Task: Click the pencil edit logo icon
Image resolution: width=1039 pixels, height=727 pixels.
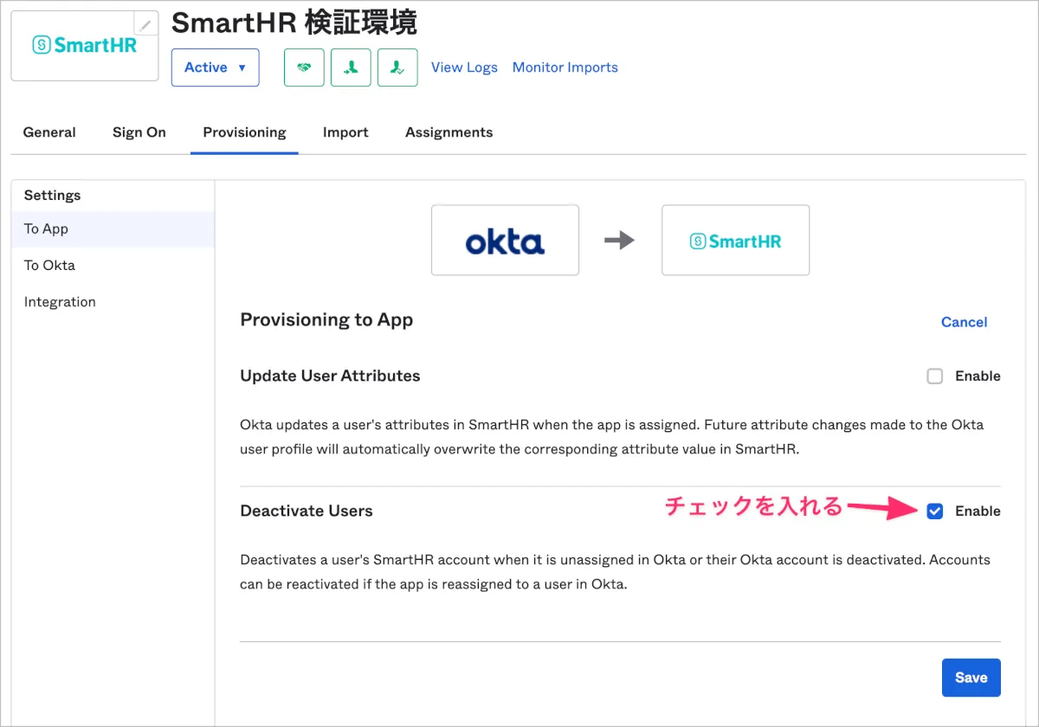Action: [x=146, y=24]
